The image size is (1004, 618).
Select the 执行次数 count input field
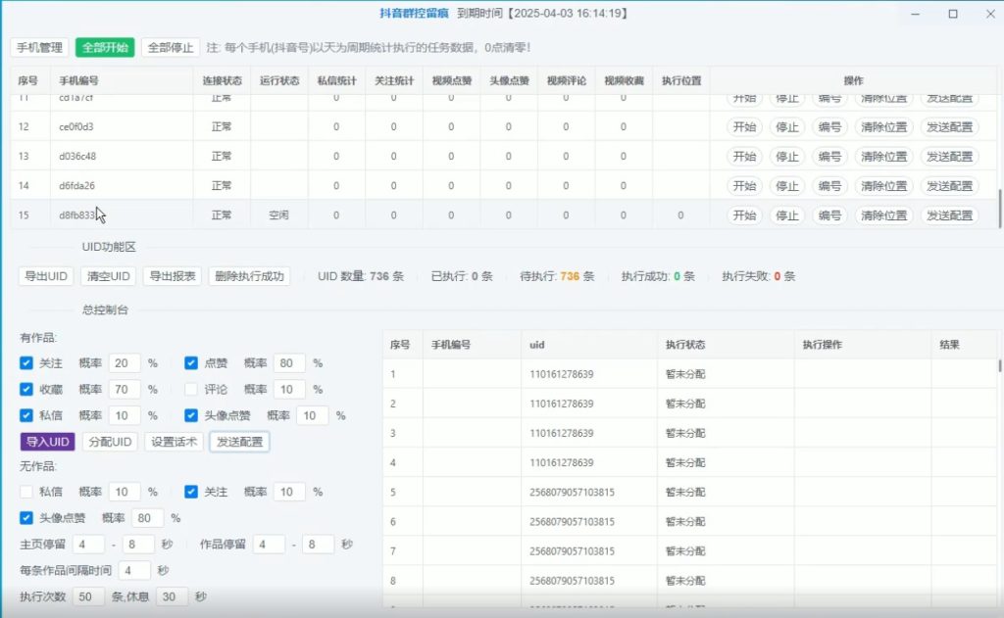pos(87,595)
